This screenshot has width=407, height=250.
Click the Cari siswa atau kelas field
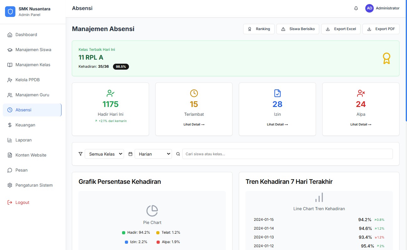pos(287,154)
